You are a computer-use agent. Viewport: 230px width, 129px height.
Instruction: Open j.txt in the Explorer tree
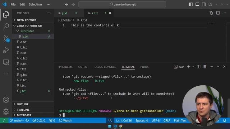(x=33, y=91)
